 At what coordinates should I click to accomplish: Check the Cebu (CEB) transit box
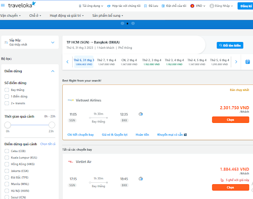(x=7, y=151)
